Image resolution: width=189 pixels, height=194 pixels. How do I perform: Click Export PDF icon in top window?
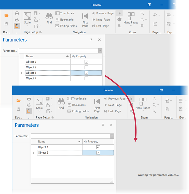pyautogui.click(x=169, y=15)
